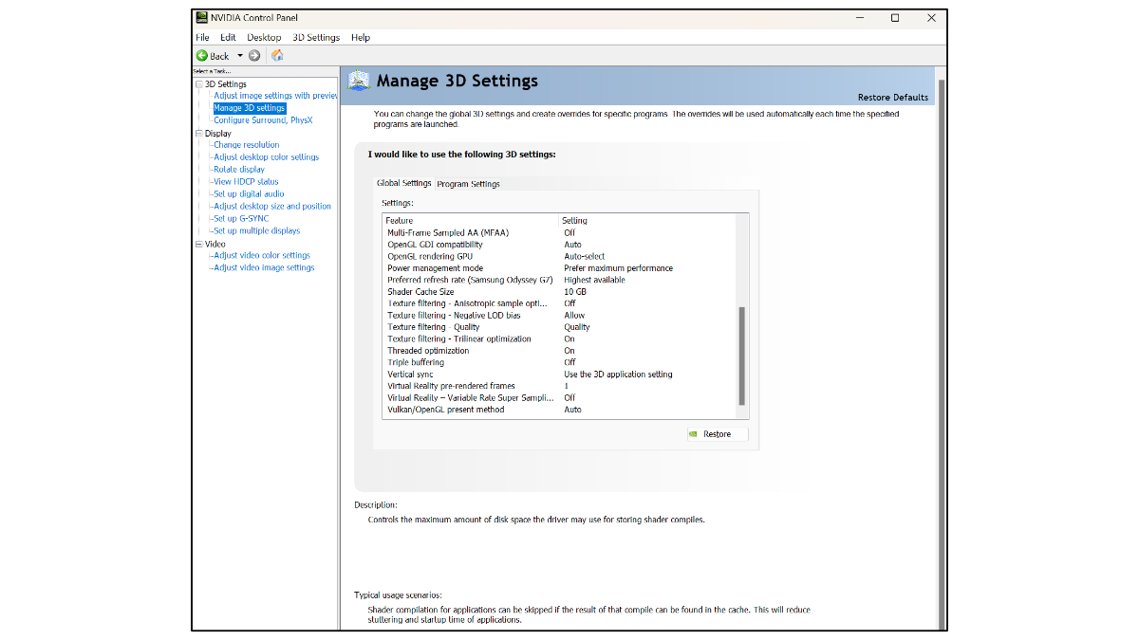The height and width of the screenshot is (640, 1139).
Task: Click the green Back arrow icon
Action: (x=202, y=56)
